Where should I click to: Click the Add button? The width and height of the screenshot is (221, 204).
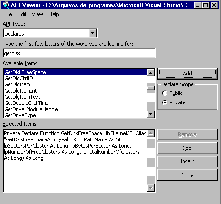187,74
